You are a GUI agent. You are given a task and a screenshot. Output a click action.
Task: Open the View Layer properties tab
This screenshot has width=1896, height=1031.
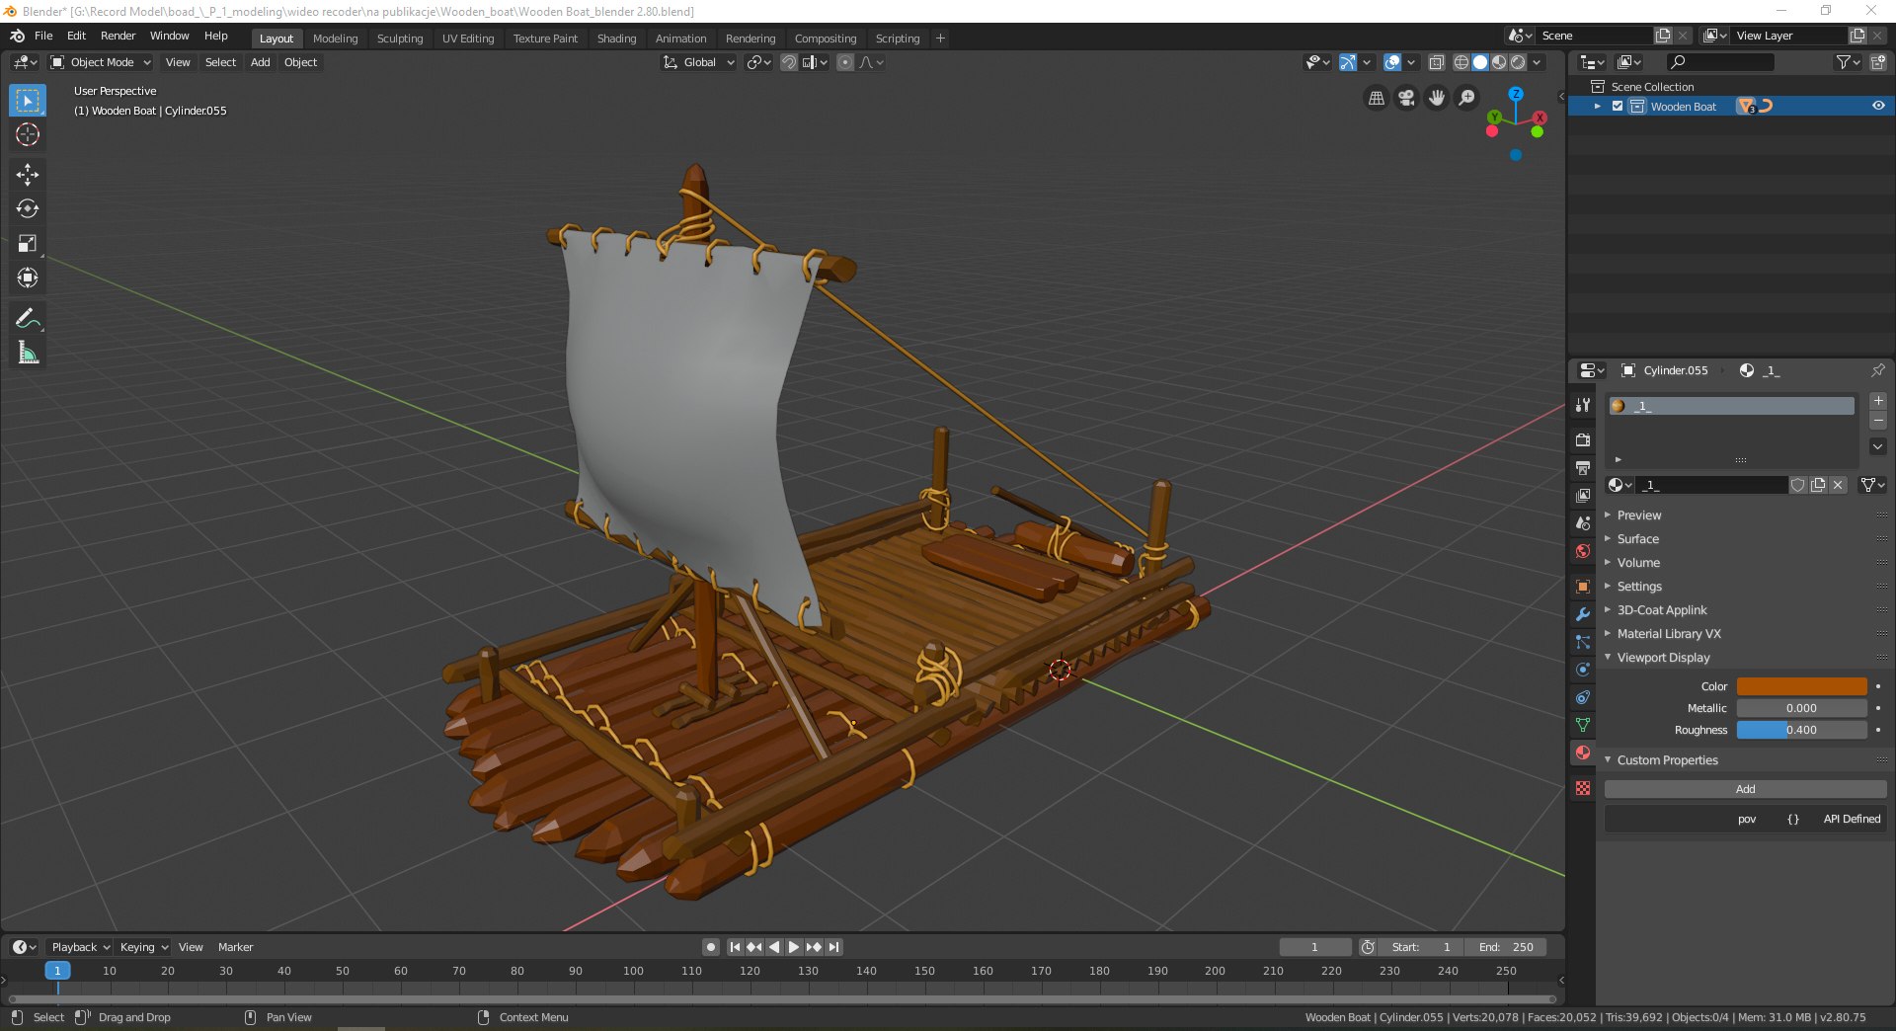click(x=1583, y=495)
